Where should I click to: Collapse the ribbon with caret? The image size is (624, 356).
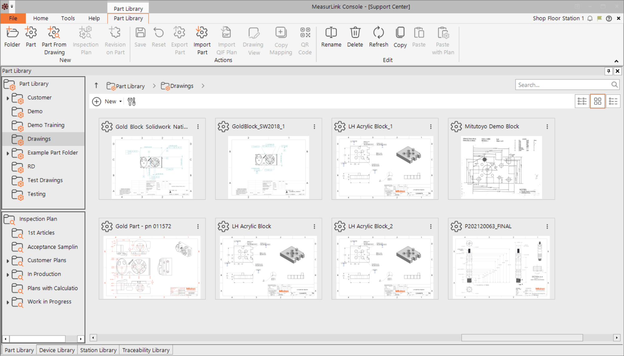coord(616,61)
